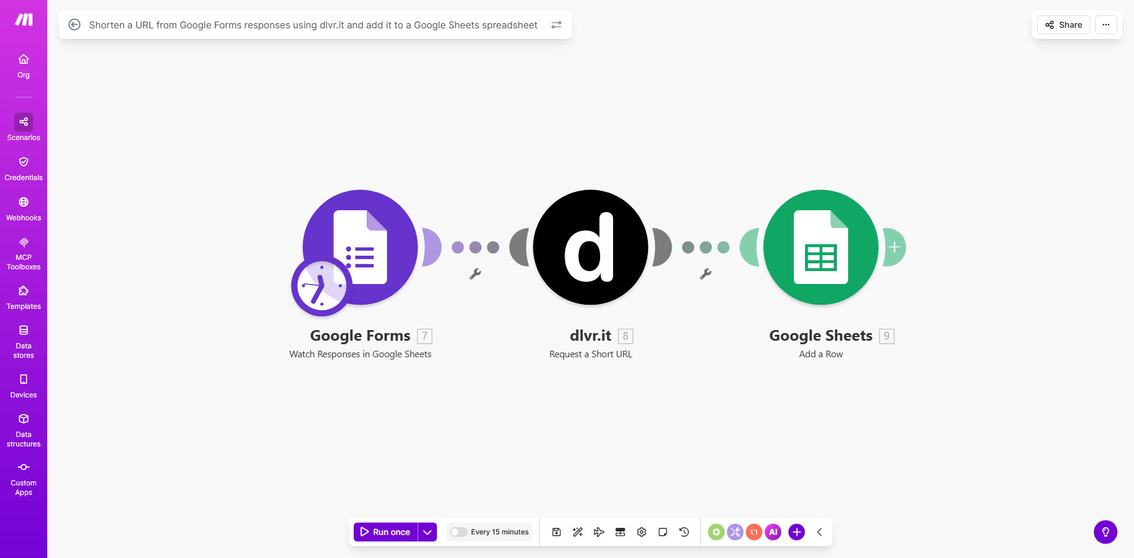Click the dlvr.it module title
Screen dimensions: 1134x558
point(591,335)
